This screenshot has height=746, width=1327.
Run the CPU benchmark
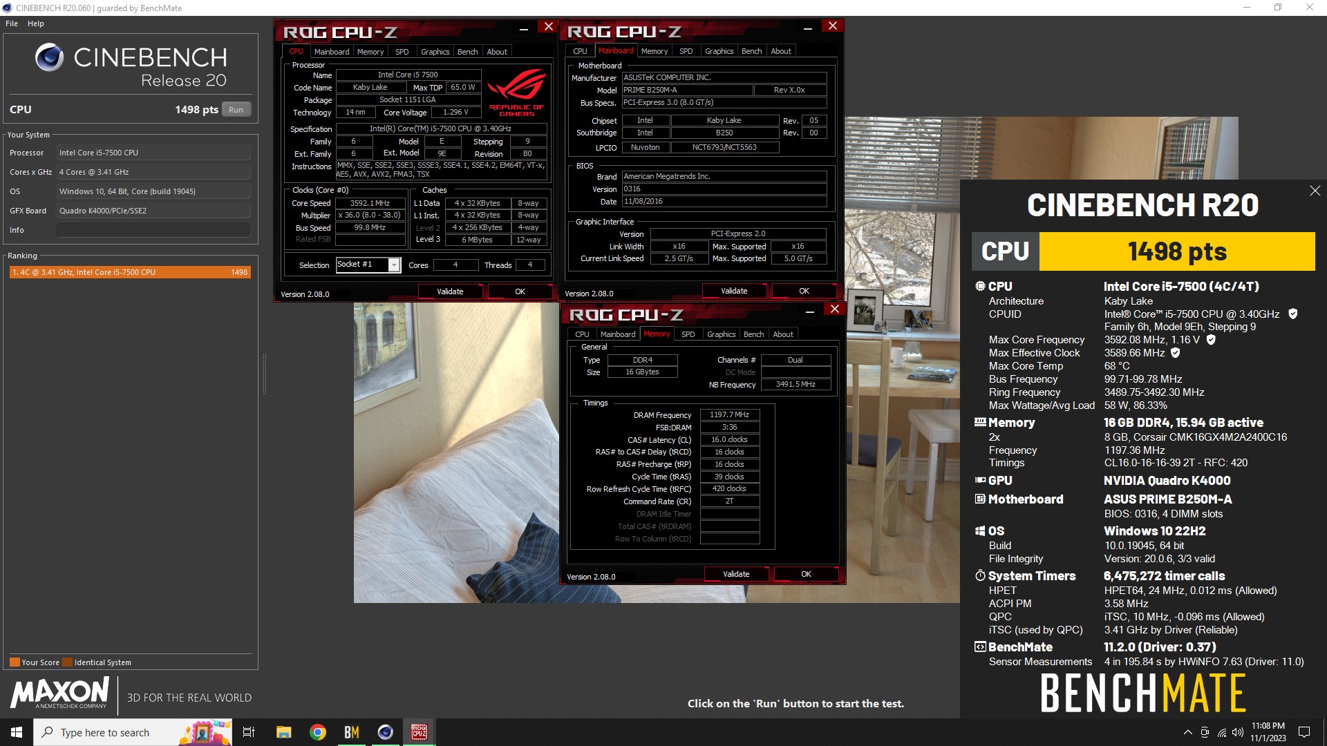click(236, 110)
